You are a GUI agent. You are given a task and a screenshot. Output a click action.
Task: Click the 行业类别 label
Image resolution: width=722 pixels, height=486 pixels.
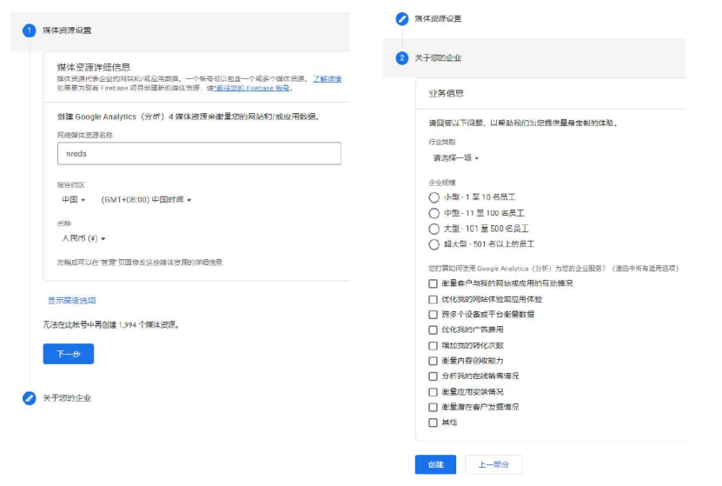pos(442,143)
